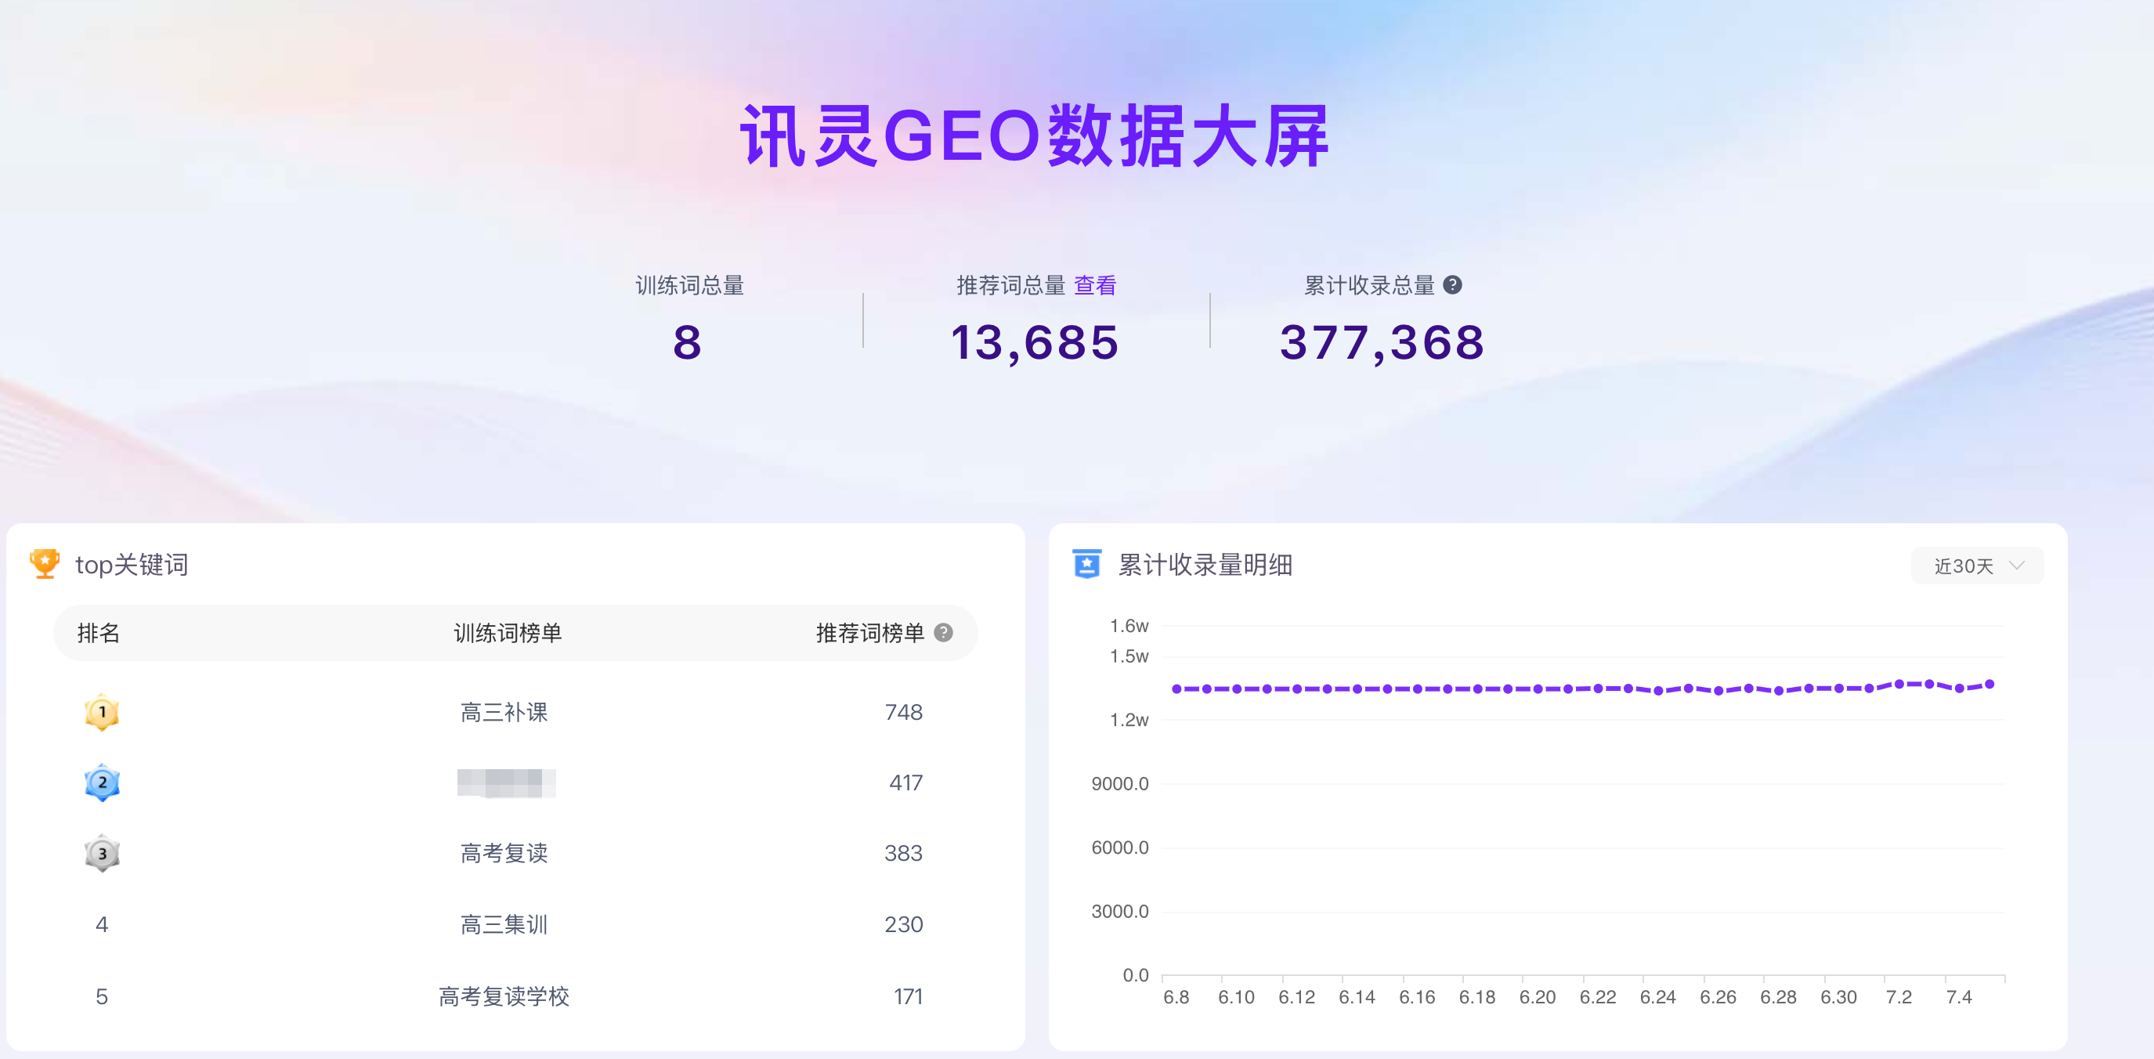Click the 讯灵GEO数据大屏 title
Viewport: 2154px width, 1059px height.
tap(1035, 136)
